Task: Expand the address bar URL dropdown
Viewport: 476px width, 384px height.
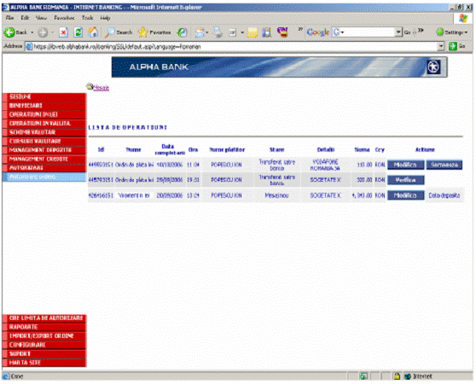Action: (x=441, y=46)
